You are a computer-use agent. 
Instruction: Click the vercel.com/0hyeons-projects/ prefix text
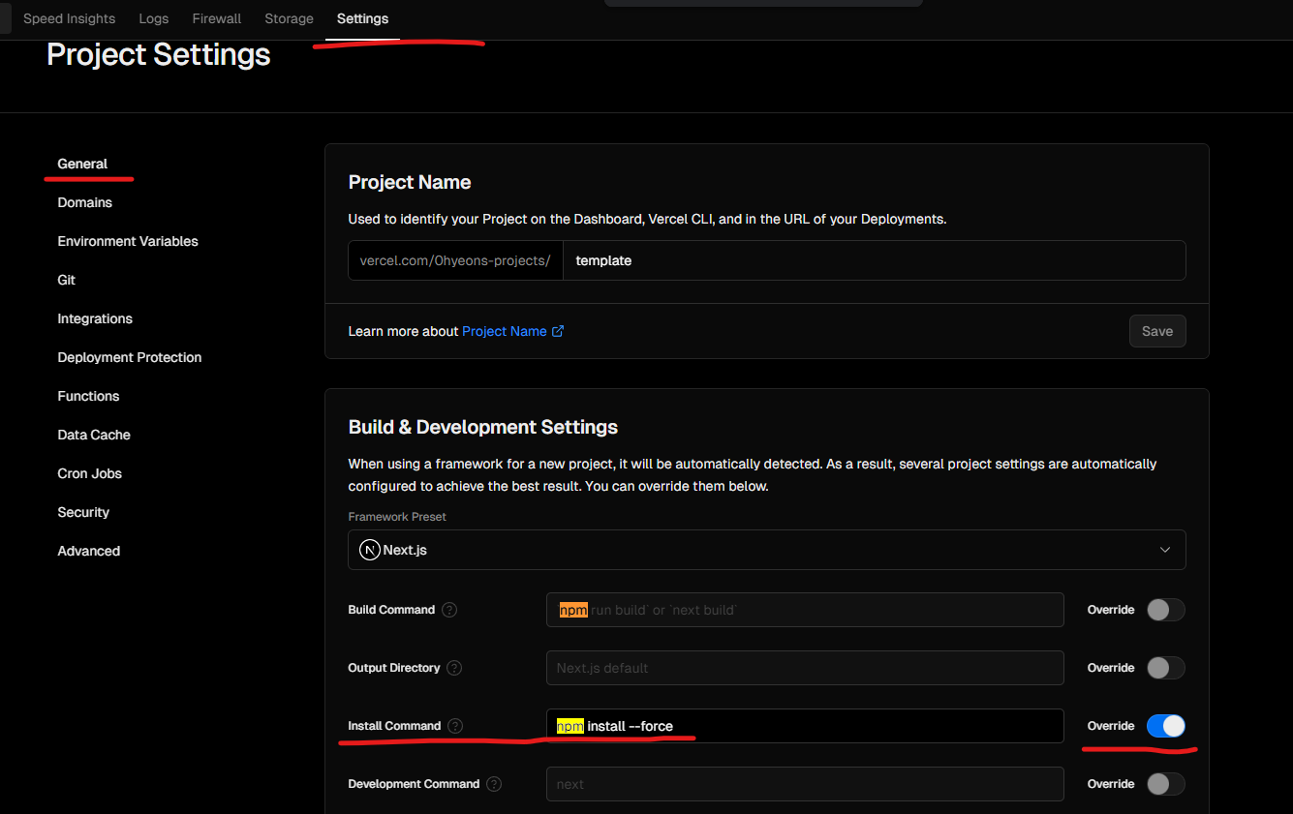pos(455,260)
